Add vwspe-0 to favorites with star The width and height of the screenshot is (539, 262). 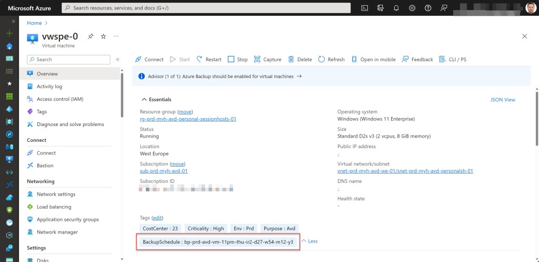pos(103,36)
